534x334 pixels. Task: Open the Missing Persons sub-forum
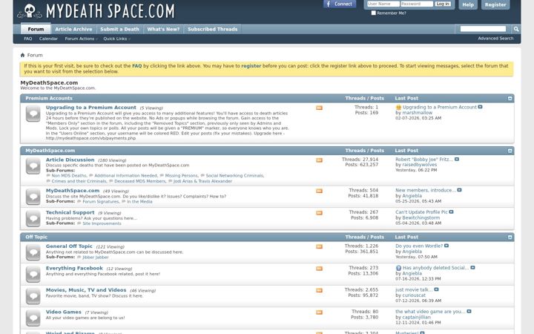182,175
